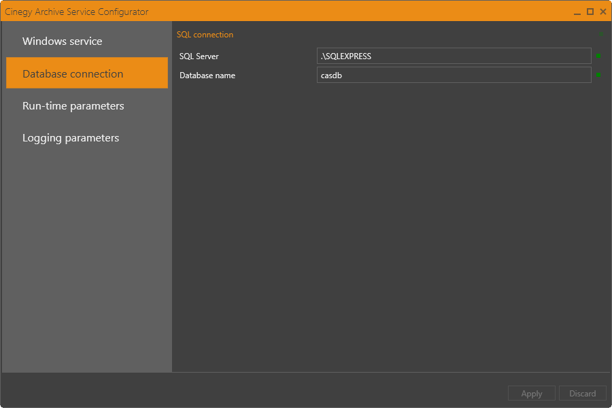Click the Database name input field

point(454,75)
